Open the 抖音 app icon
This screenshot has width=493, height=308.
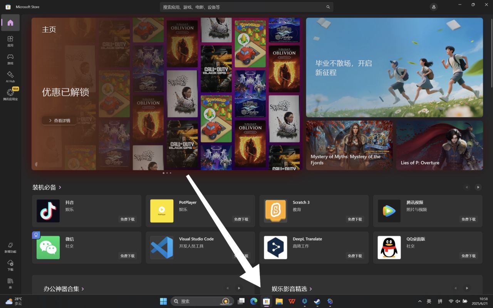tap(48, 211)
